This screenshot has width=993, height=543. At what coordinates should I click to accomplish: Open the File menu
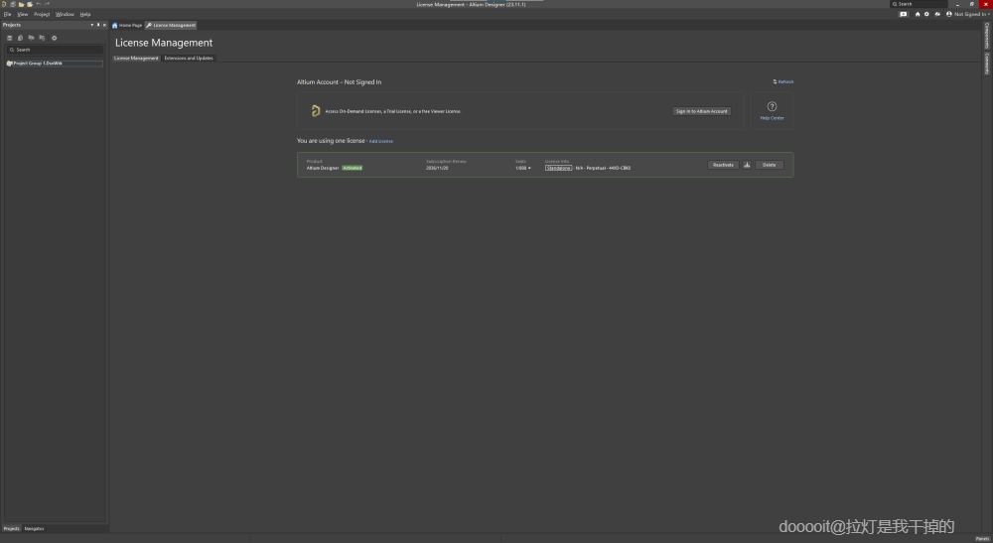[8, 14]
